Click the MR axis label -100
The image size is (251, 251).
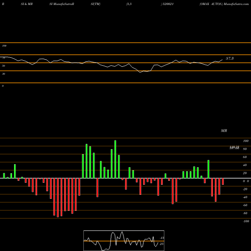tap(246, 221)
